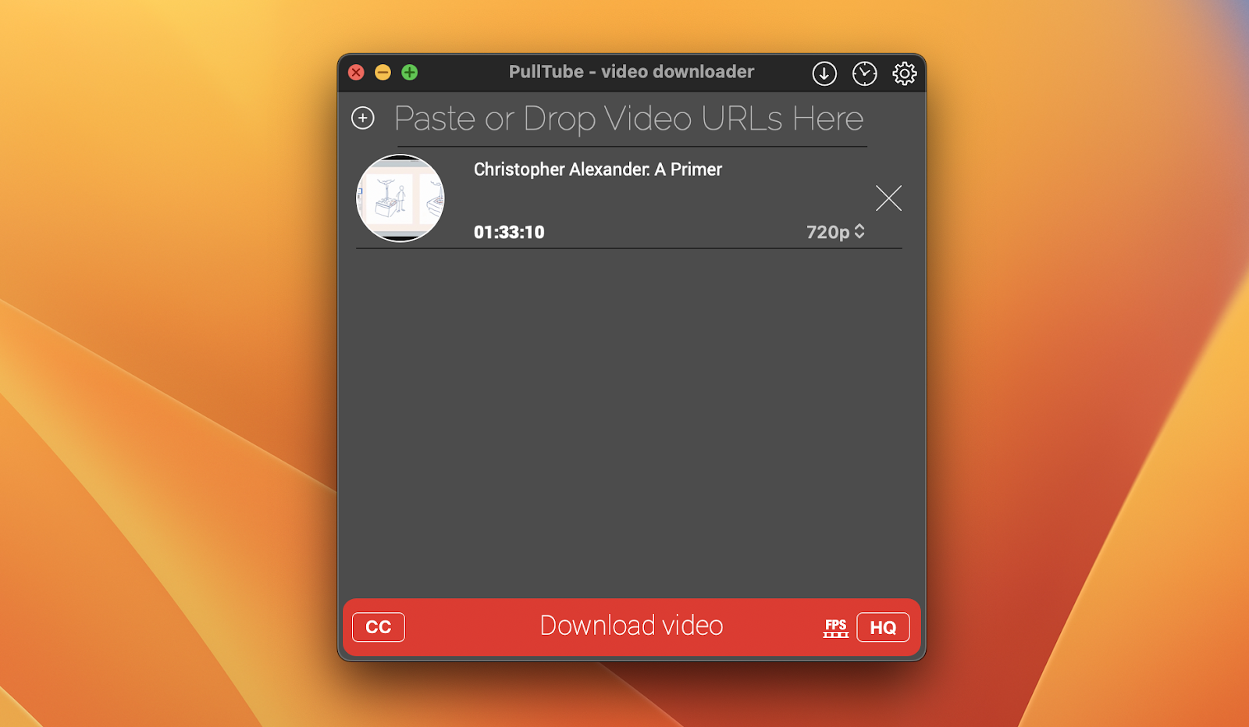The image size is (1249, 727).
Task: Minimize the PullTube window
Action: click(383, 73)
